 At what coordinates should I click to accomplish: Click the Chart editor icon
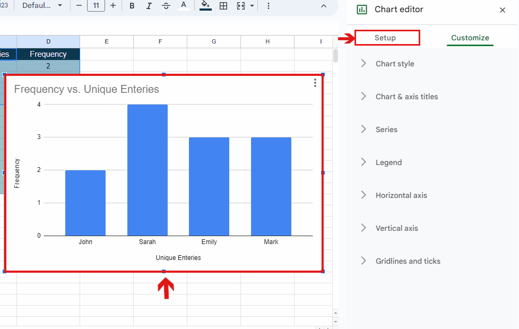(362, 10)
